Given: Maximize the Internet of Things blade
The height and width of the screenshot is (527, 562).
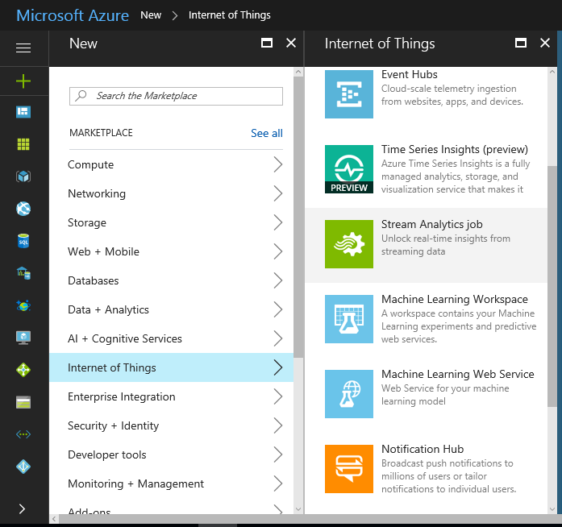Looking at the screenshot, I should click(520, 43).
